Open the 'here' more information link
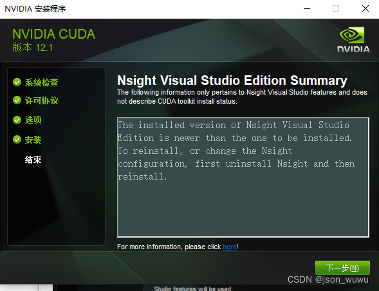Image resolution: width=379 pixels, height=291 pixels. coord(230,247)
